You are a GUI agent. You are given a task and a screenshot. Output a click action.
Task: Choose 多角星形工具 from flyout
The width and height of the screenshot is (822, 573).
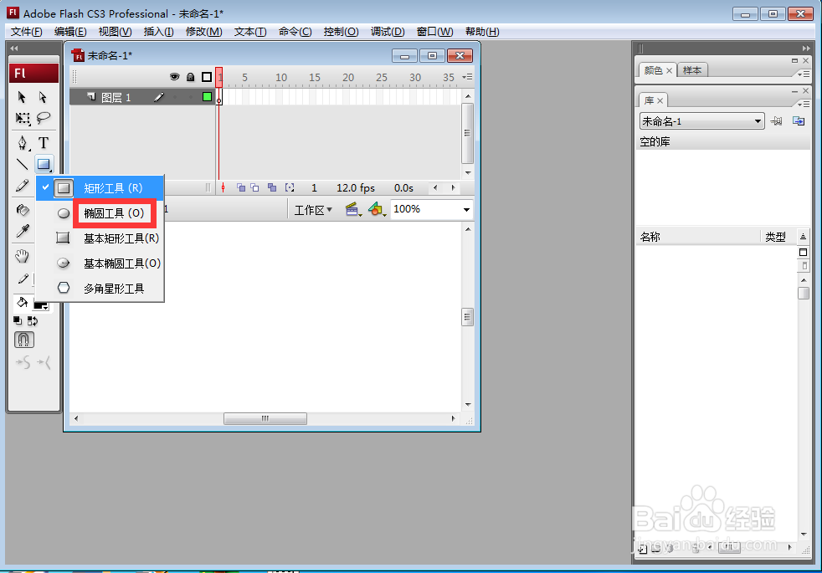[100, 288]
